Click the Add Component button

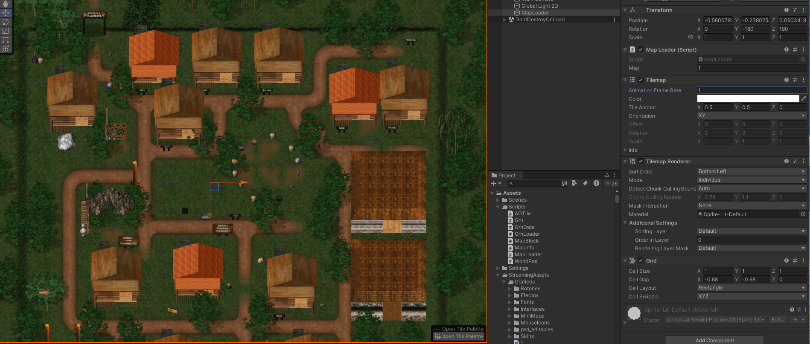(x=714, y=340)
